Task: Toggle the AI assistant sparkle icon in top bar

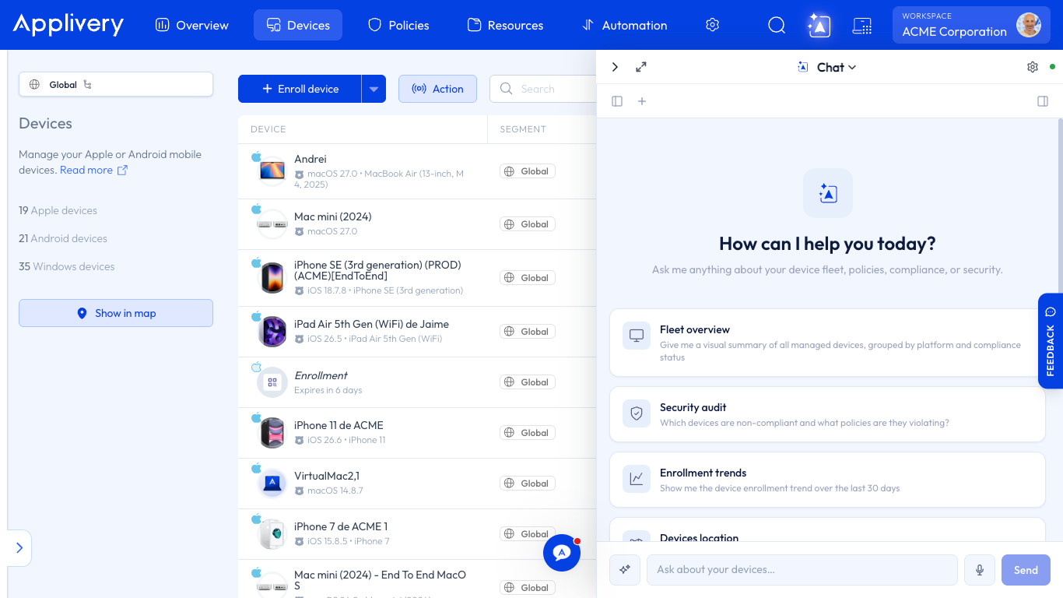Action: pyautogui.click(x=819, y=25)
